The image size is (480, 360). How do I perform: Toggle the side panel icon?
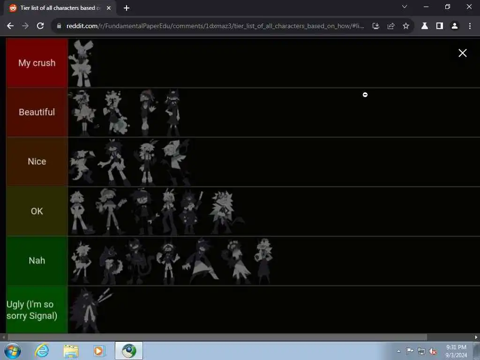[x=440, y=26]
